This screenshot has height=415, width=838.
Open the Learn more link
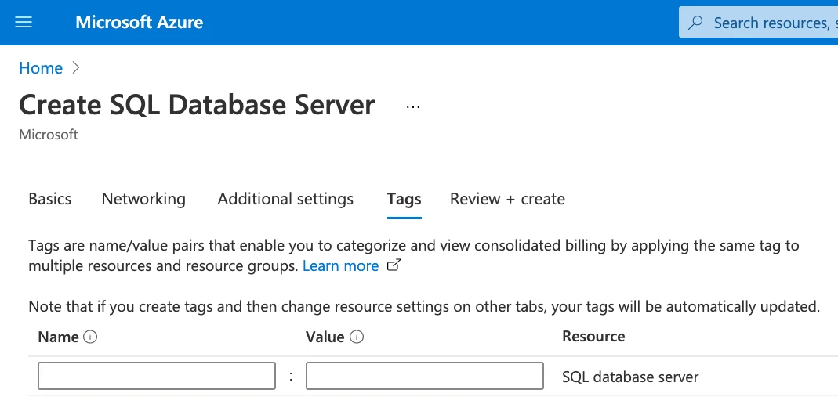(340, 265)
